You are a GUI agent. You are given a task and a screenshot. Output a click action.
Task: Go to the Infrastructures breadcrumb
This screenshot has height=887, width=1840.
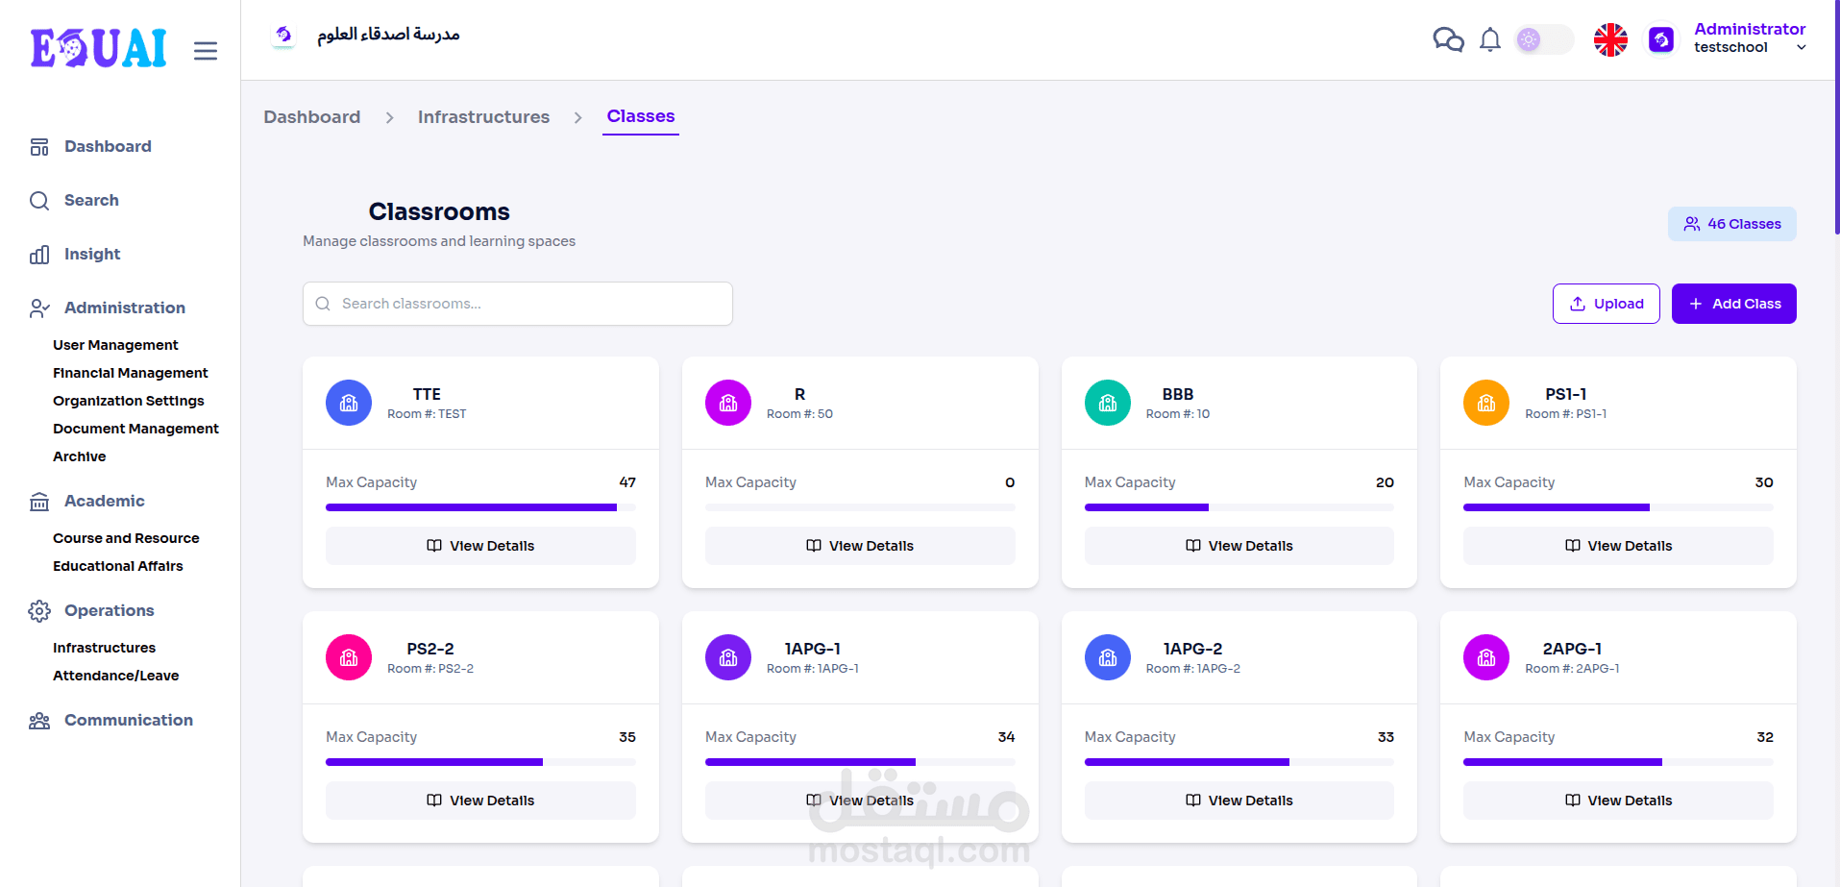pos(483,117)
